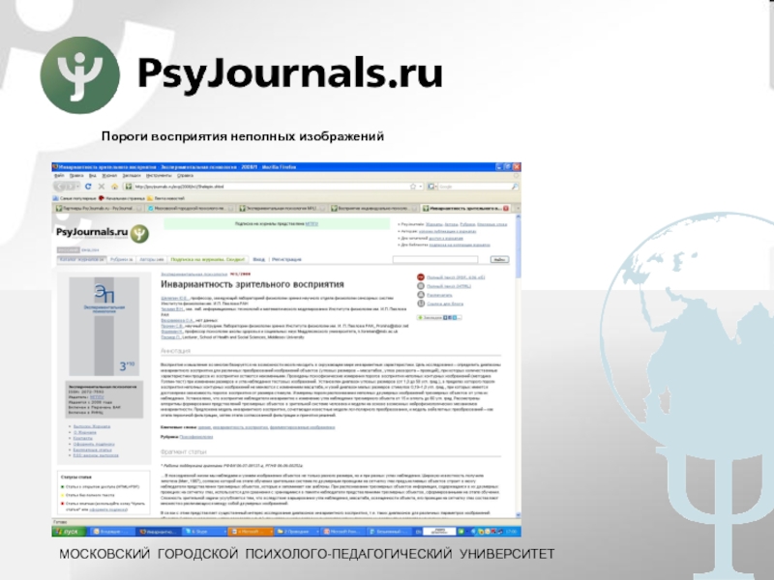Click the Ссылка для блога link
This screenshot has width=774, height=580.
[x=445, y=304]
